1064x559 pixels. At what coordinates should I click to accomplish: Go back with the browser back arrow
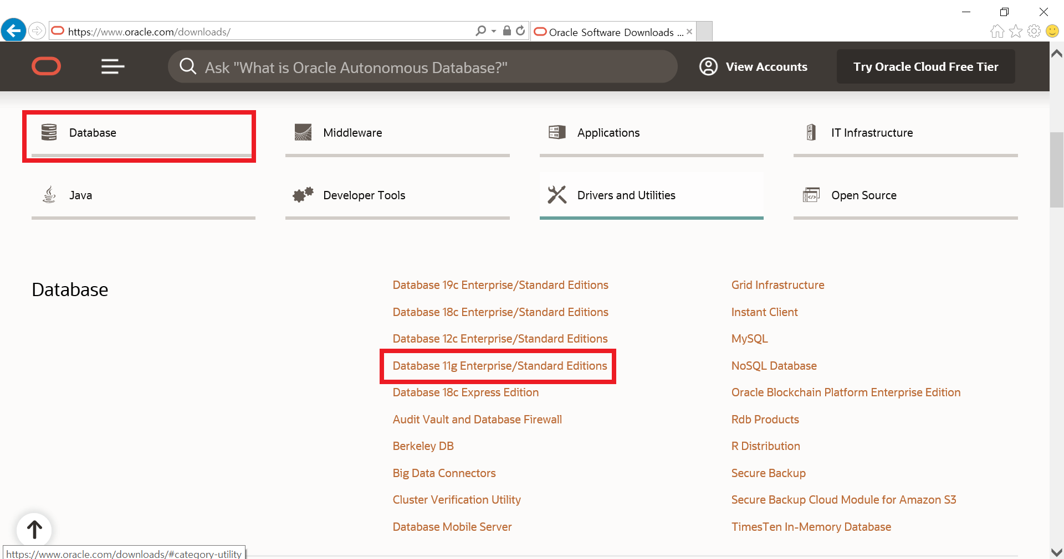pyautogui.click(x=13, y=30)
